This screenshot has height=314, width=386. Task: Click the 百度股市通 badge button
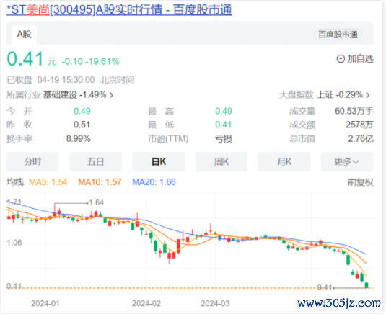[x=338, y=35]
